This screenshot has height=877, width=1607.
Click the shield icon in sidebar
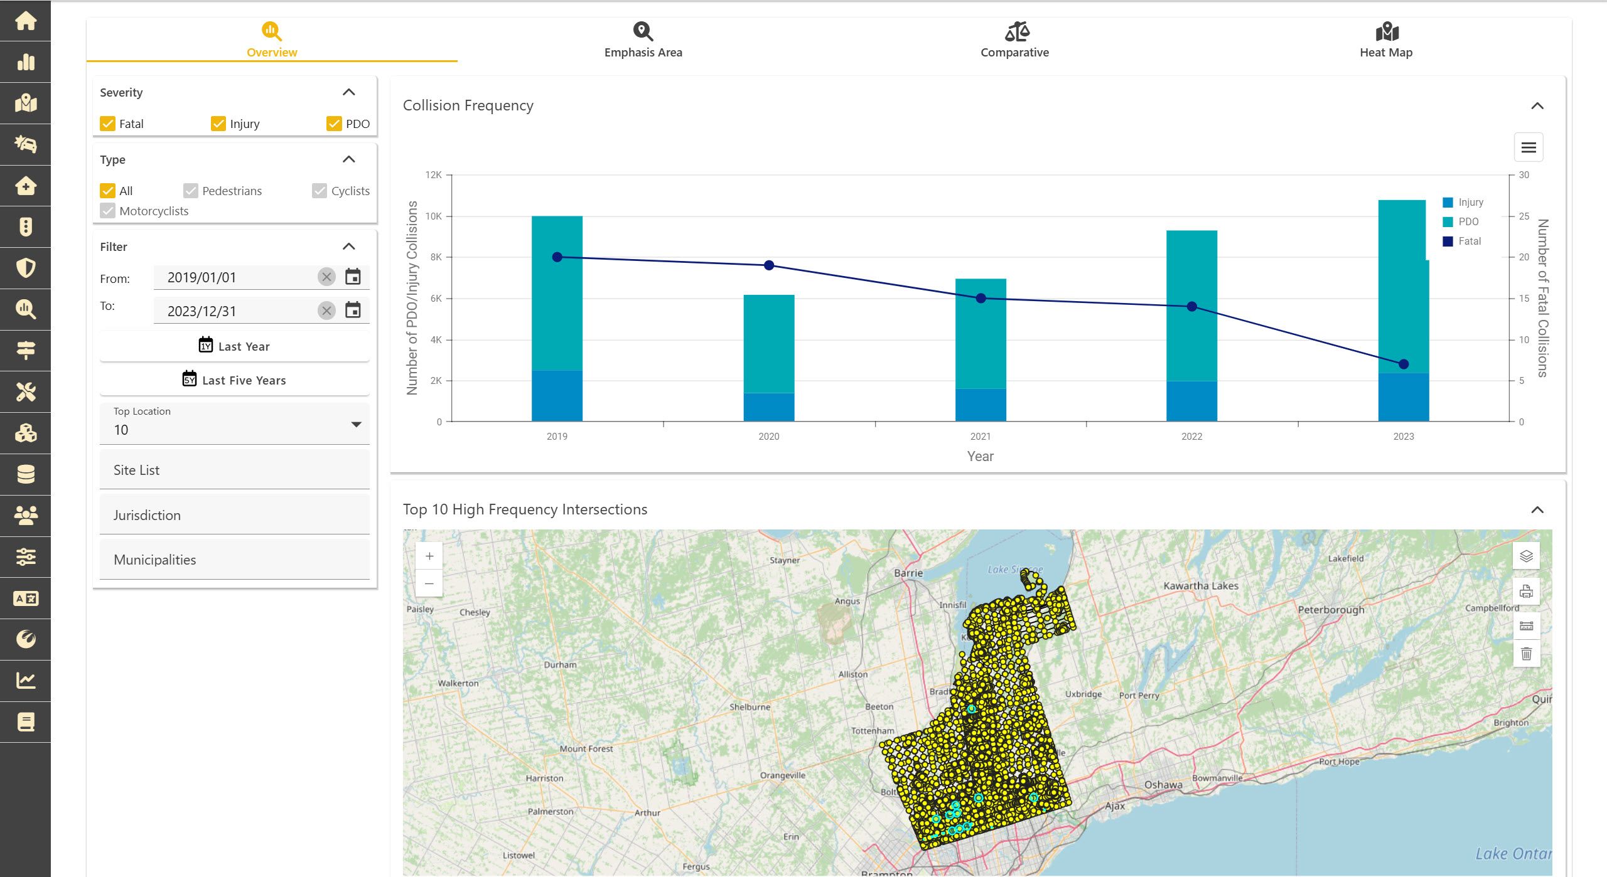25,268
